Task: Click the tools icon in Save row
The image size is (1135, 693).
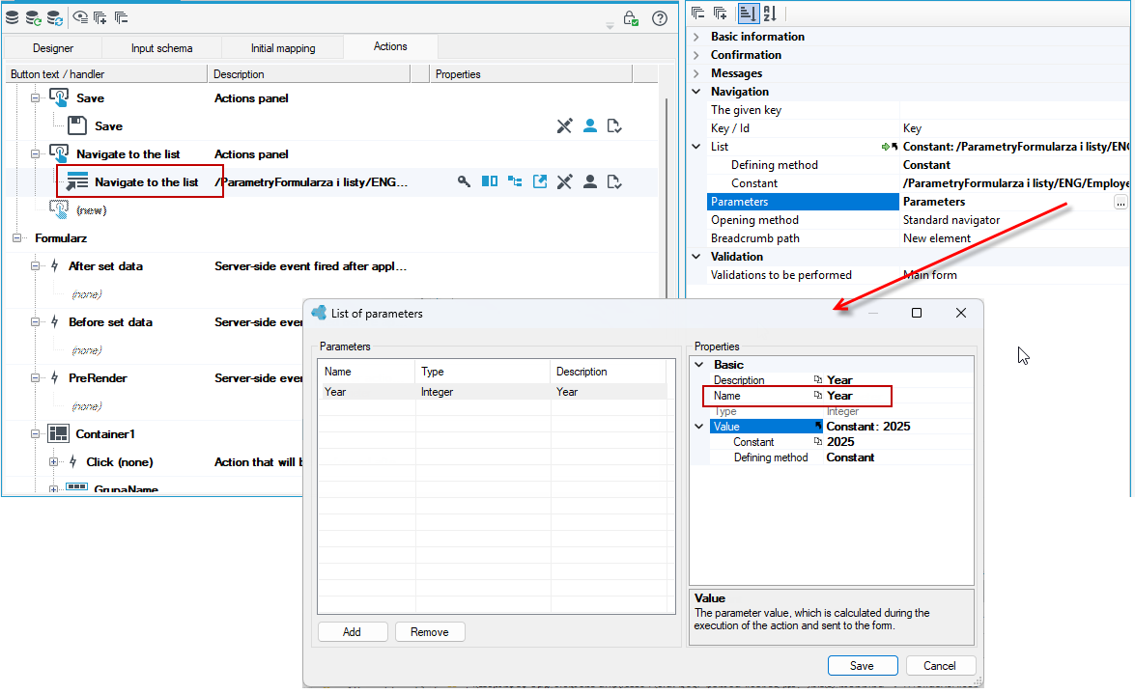Action: pos(565,125)
